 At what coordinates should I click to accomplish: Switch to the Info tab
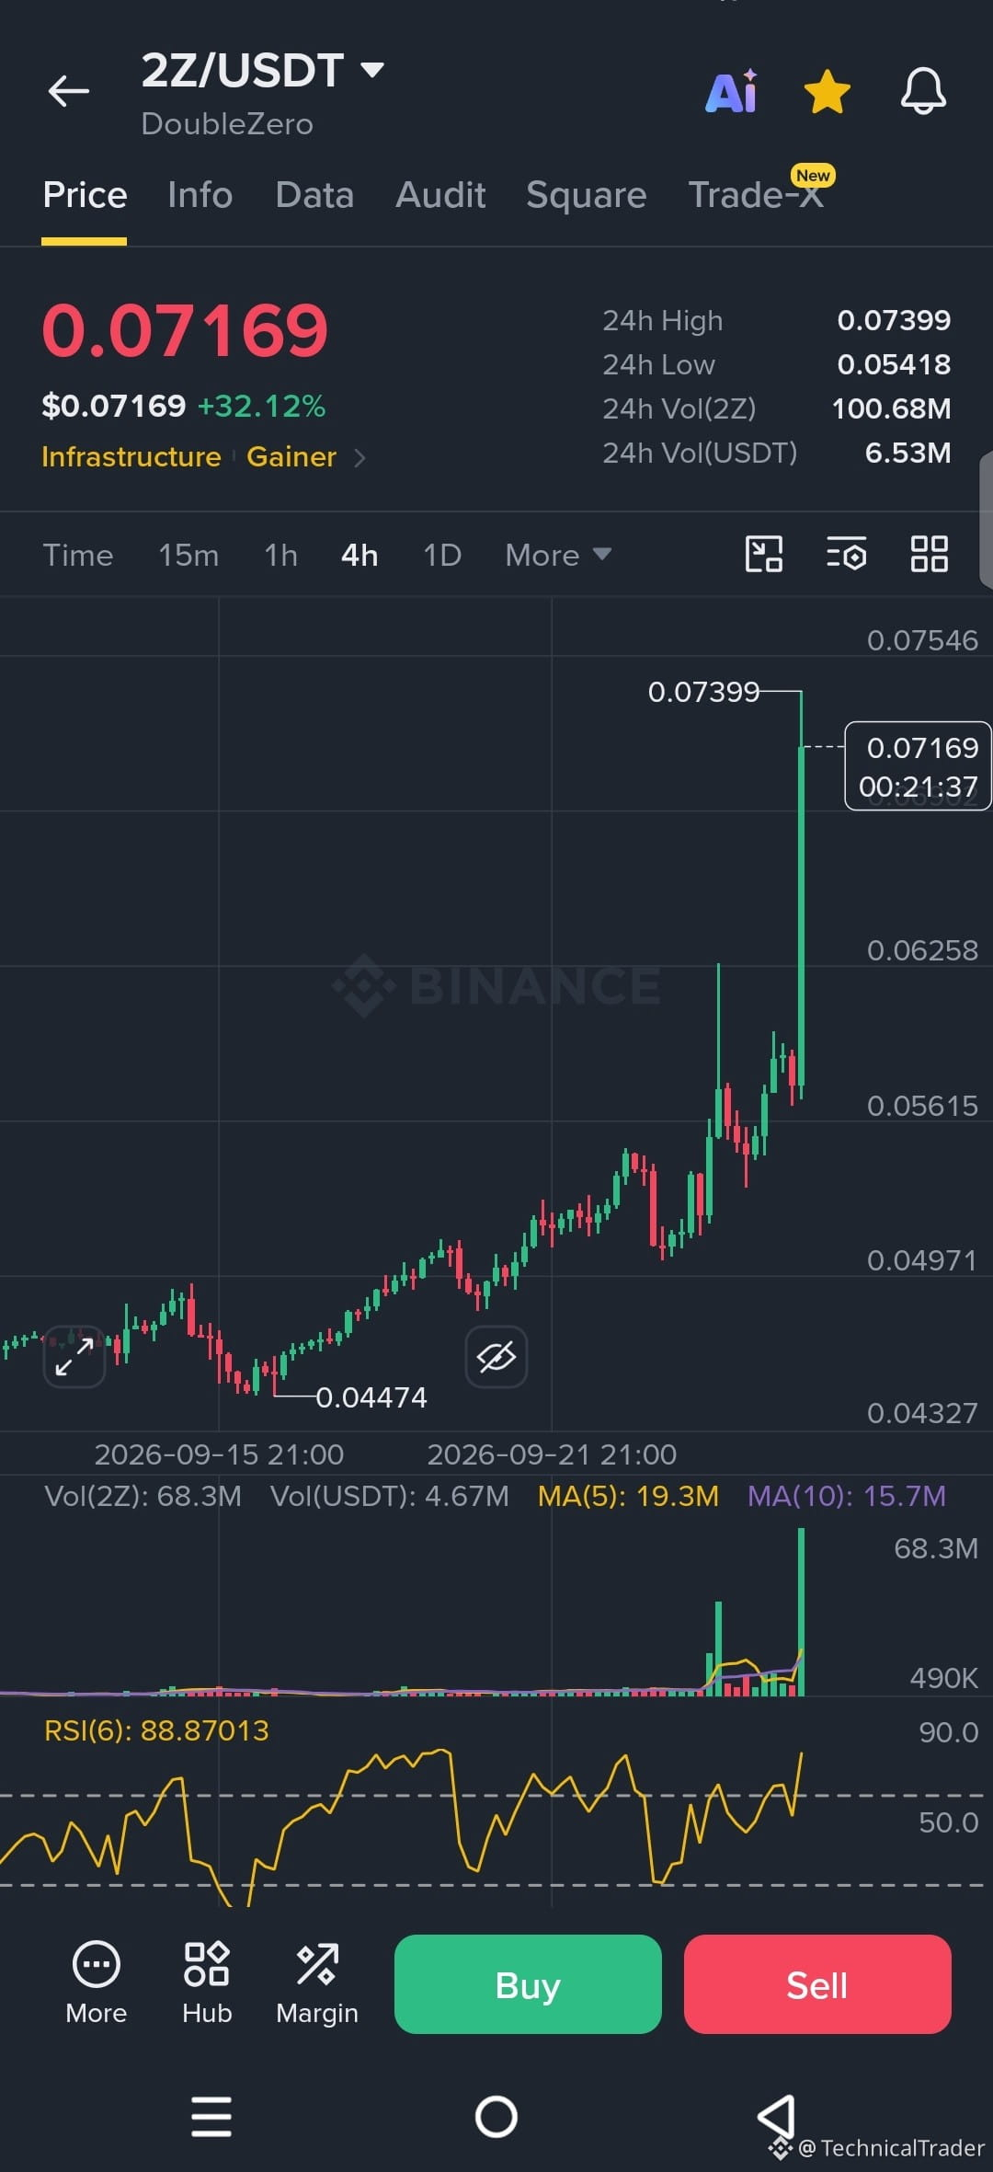click(200, 195)
